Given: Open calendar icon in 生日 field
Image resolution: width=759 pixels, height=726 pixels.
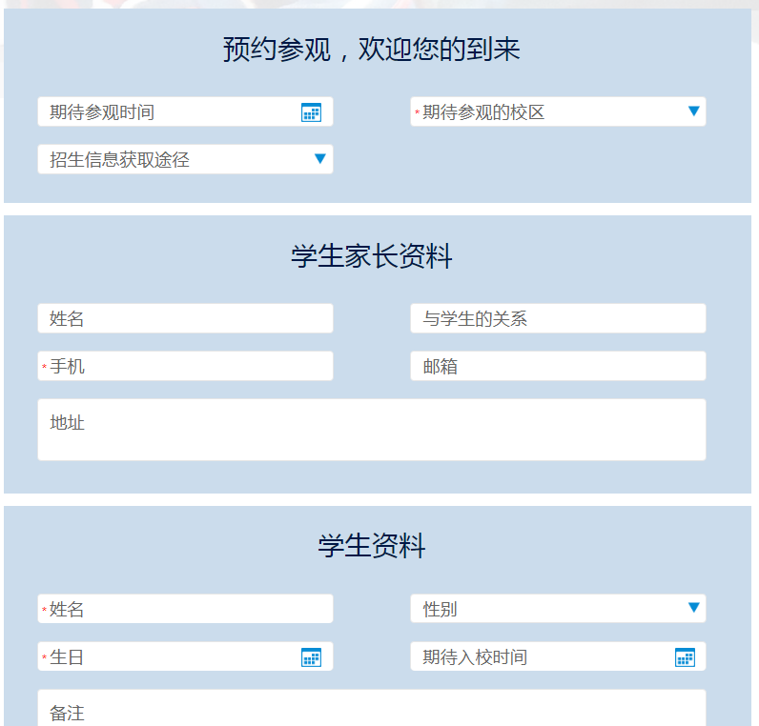Looking at the screenshot, I should (311, 657).
